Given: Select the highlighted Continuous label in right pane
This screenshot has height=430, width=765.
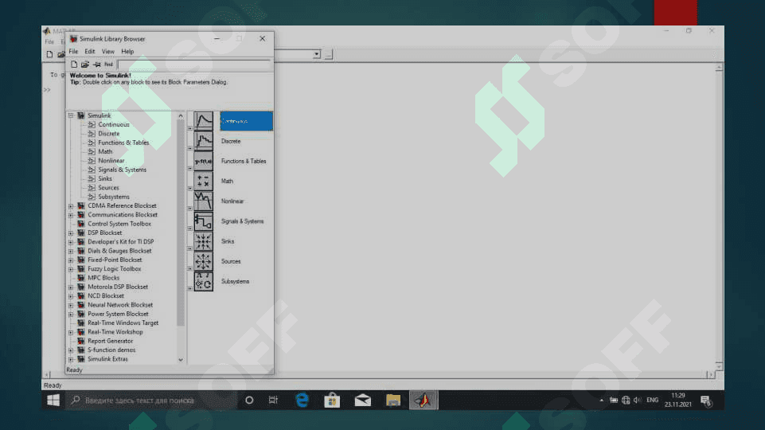Looking at the screenshot, I should click(x=247, y=121).
